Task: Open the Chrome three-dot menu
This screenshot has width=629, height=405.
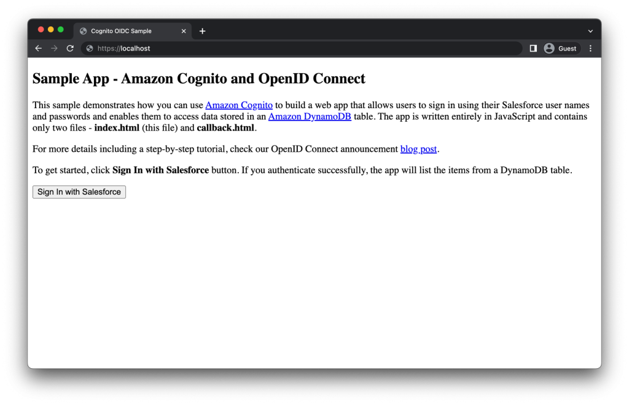Action: (590, 49)
